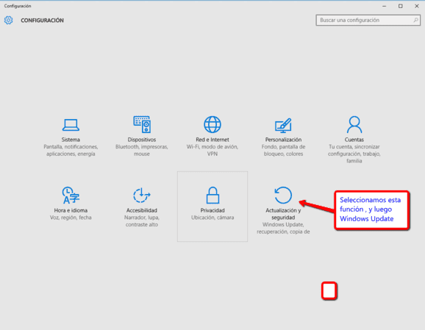
Task: Select the Cuentas label
Action: click(354, 140)
